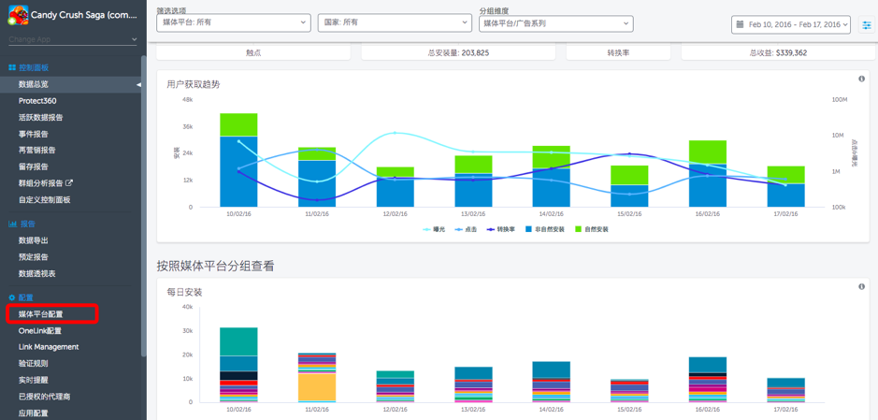Collapse sidebar using arrow beside 数据总览
The image size is (878, 420).
[x=139, y=84]
